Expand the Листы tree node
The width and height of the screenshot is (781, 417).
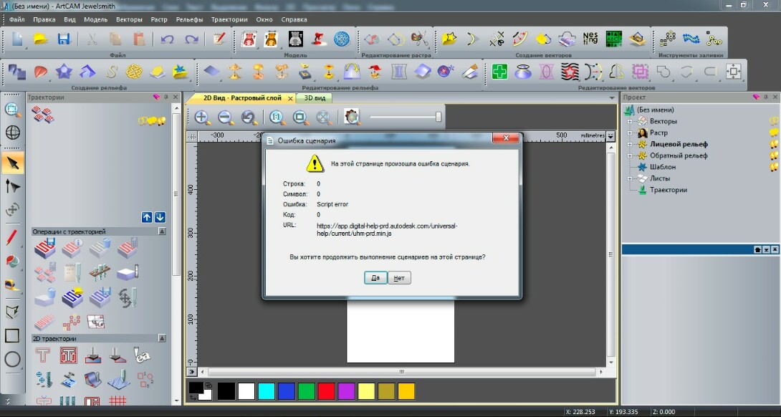pyautogui.click(x=630, y=178)
